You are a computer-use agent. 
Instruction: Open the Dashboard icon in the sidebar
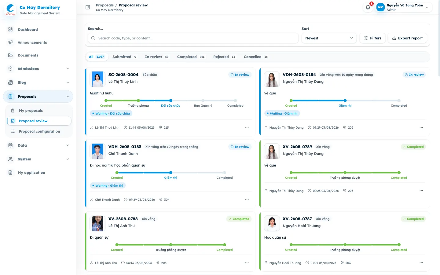(10, 30)
